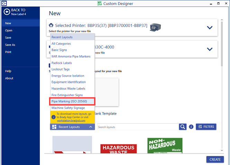Click the scrollbar up arrow
Viewport: 230px width, 165px height.
(x=222, y=20)
